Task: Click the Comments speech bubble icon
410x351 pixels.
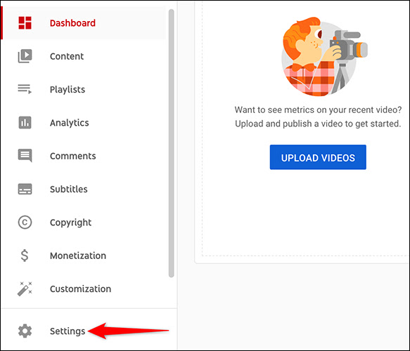Action: coord(25,156)
